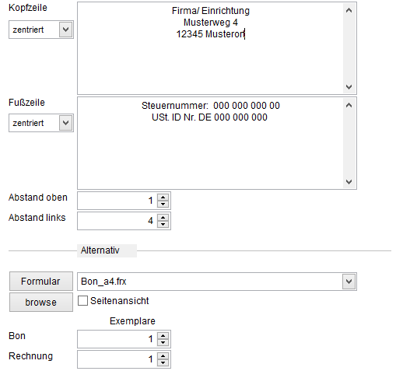Open the Kopfzeile alignment dropdown
Screen dimensions: 403x378
click(65, 30)
